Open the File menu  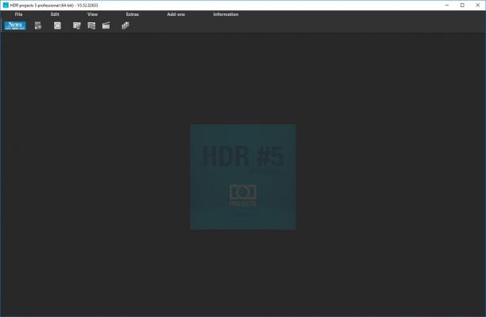tap(18, 14)
